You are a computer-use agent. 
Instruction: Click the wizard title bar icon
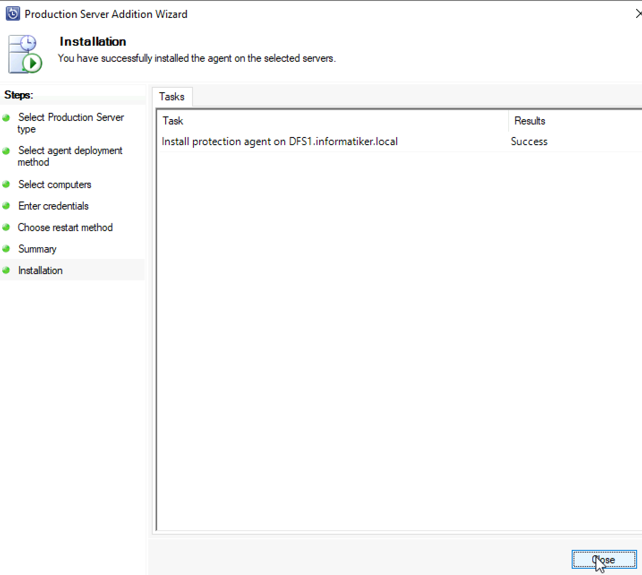pyautogui.click(x=13, y=14)
